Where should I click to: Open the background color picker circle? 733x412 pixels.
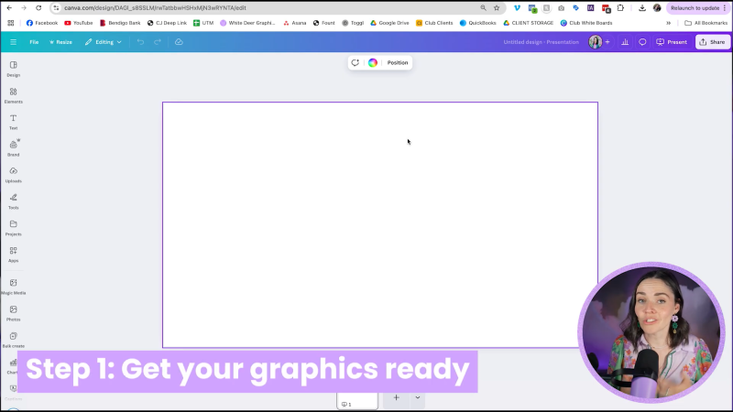[373, 62]
